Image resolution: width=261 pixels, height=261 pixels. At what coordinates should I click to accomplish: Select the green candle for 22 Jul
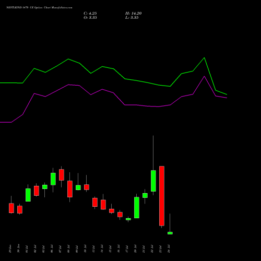[153, 181]
